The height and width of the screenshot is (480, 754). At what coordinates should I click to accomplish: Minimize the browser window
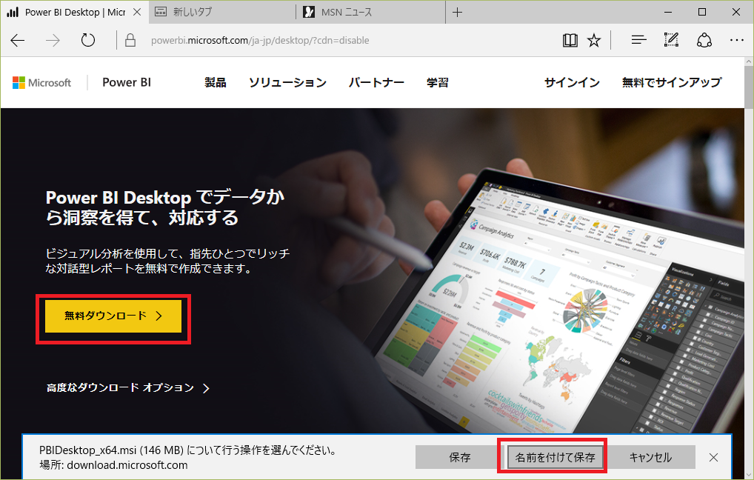click(668, 12)
